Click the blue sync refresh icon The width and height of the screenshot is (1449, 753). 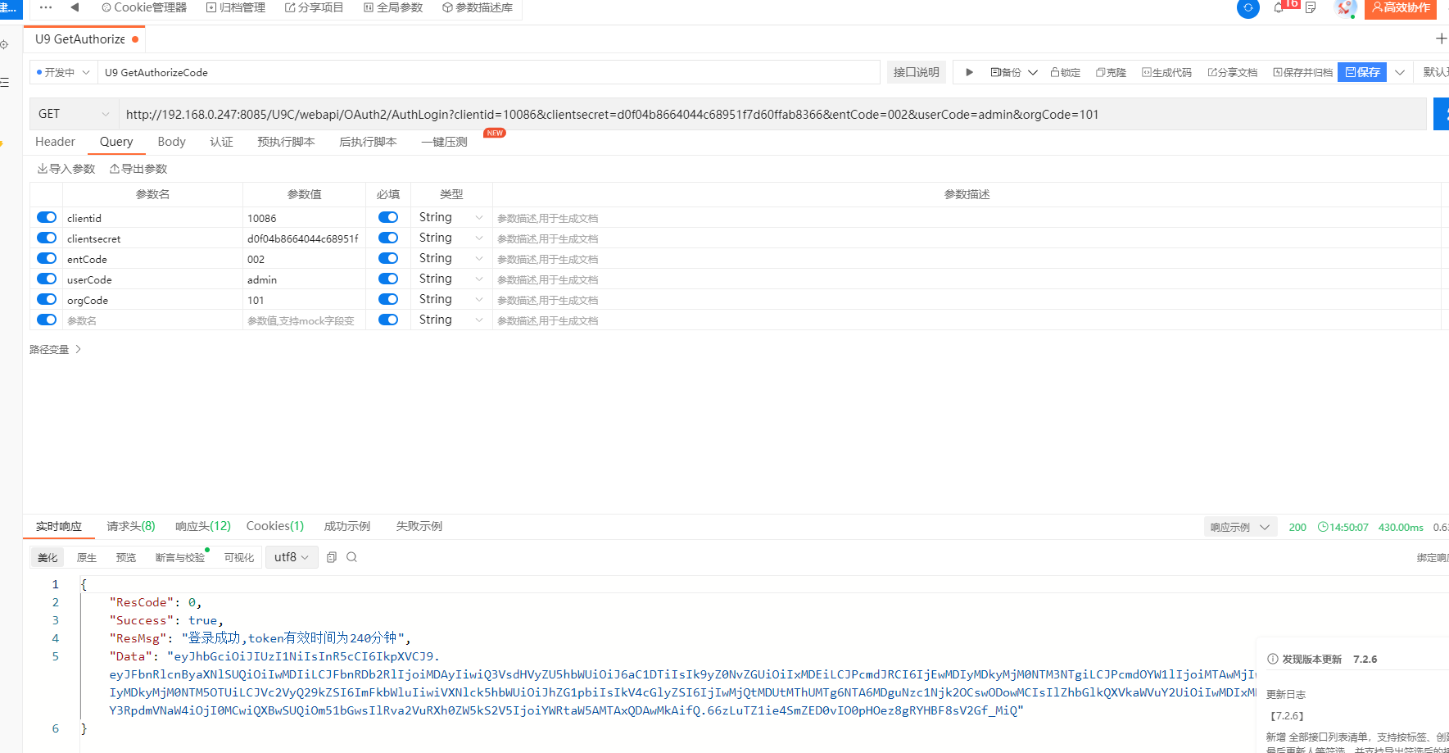pos(1247,8)
